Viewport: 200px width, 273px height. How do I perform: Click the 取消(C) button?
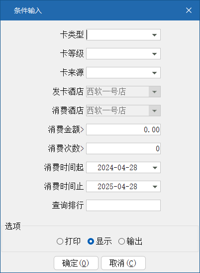coord(123,263)
